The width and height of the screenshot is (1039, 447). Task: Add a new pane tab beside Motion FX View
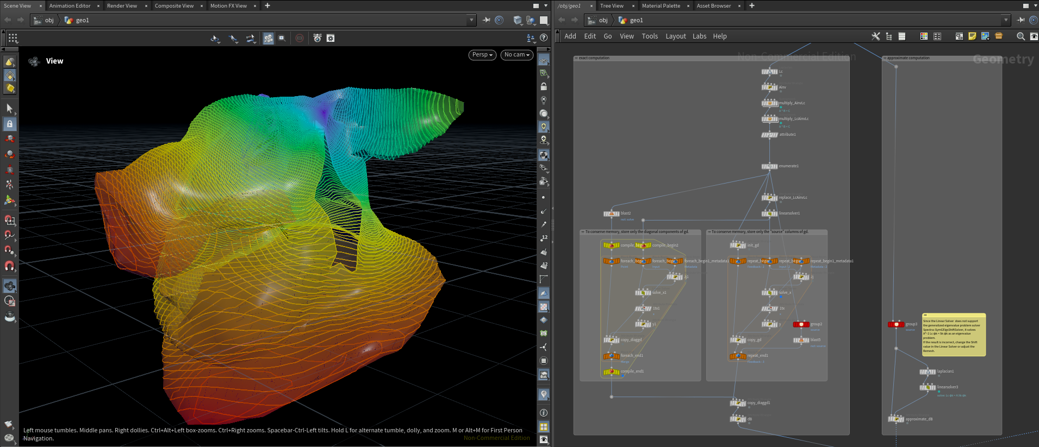(267, 5)
